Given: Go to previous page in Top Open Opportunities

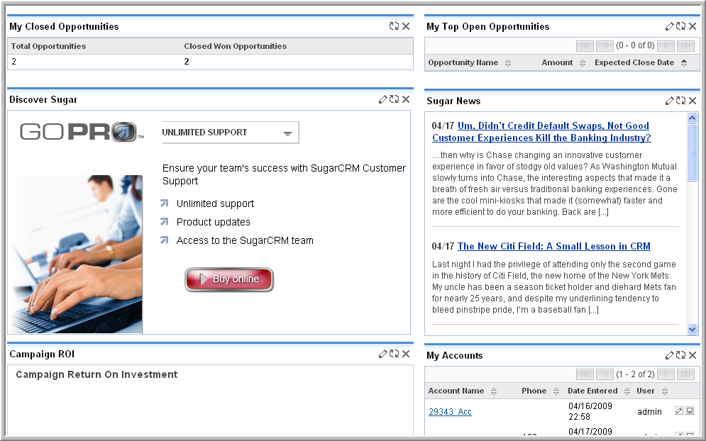Looking at the screenshot, I should click(605, 45).
